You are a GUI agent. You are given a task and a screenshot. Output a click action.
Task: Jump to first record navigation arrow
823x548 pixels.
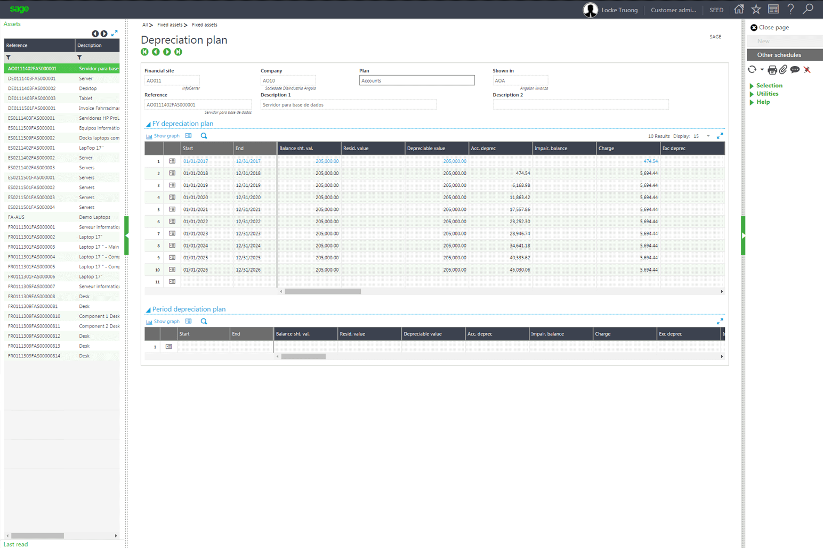point(144,52)
